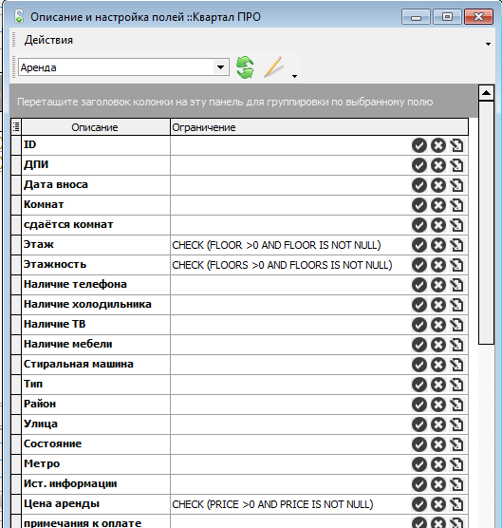502x528 pixels.
Task: Expand the small arrow next to the pencil icon
Action: click(294, 76)
